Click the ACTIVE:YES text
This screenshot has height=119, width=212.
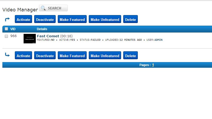67,40
